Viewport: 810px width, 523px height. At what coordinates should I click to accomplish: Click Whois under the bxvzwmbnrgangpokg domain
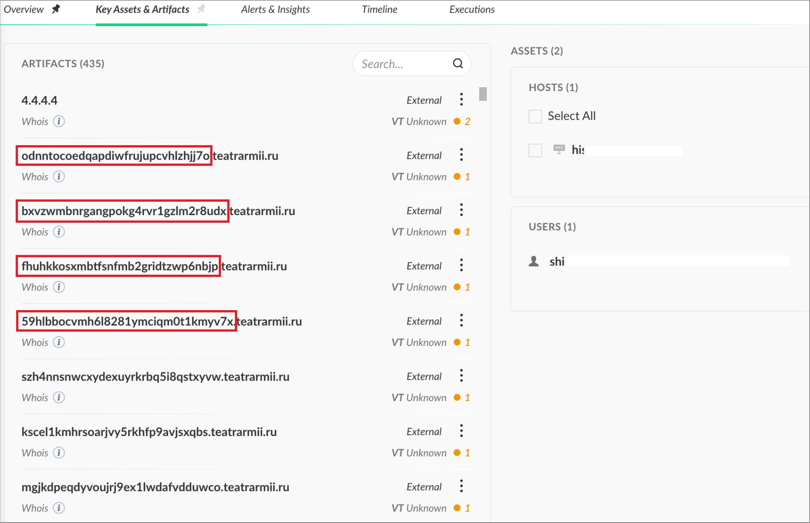[x=35, y=232]
